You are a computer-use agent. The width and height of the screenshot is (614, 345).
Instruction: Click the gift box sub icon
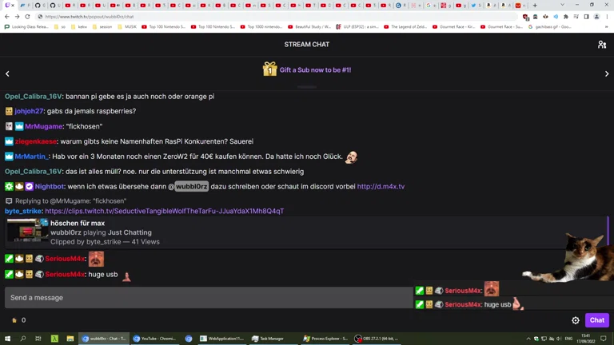(269, 70)
